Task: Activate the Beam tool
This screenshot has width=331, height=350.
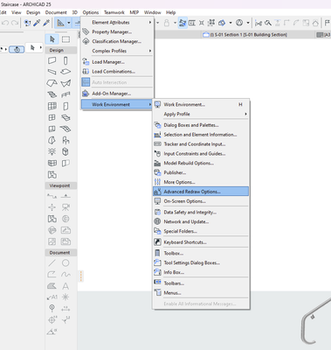Action: coord(52,72)
